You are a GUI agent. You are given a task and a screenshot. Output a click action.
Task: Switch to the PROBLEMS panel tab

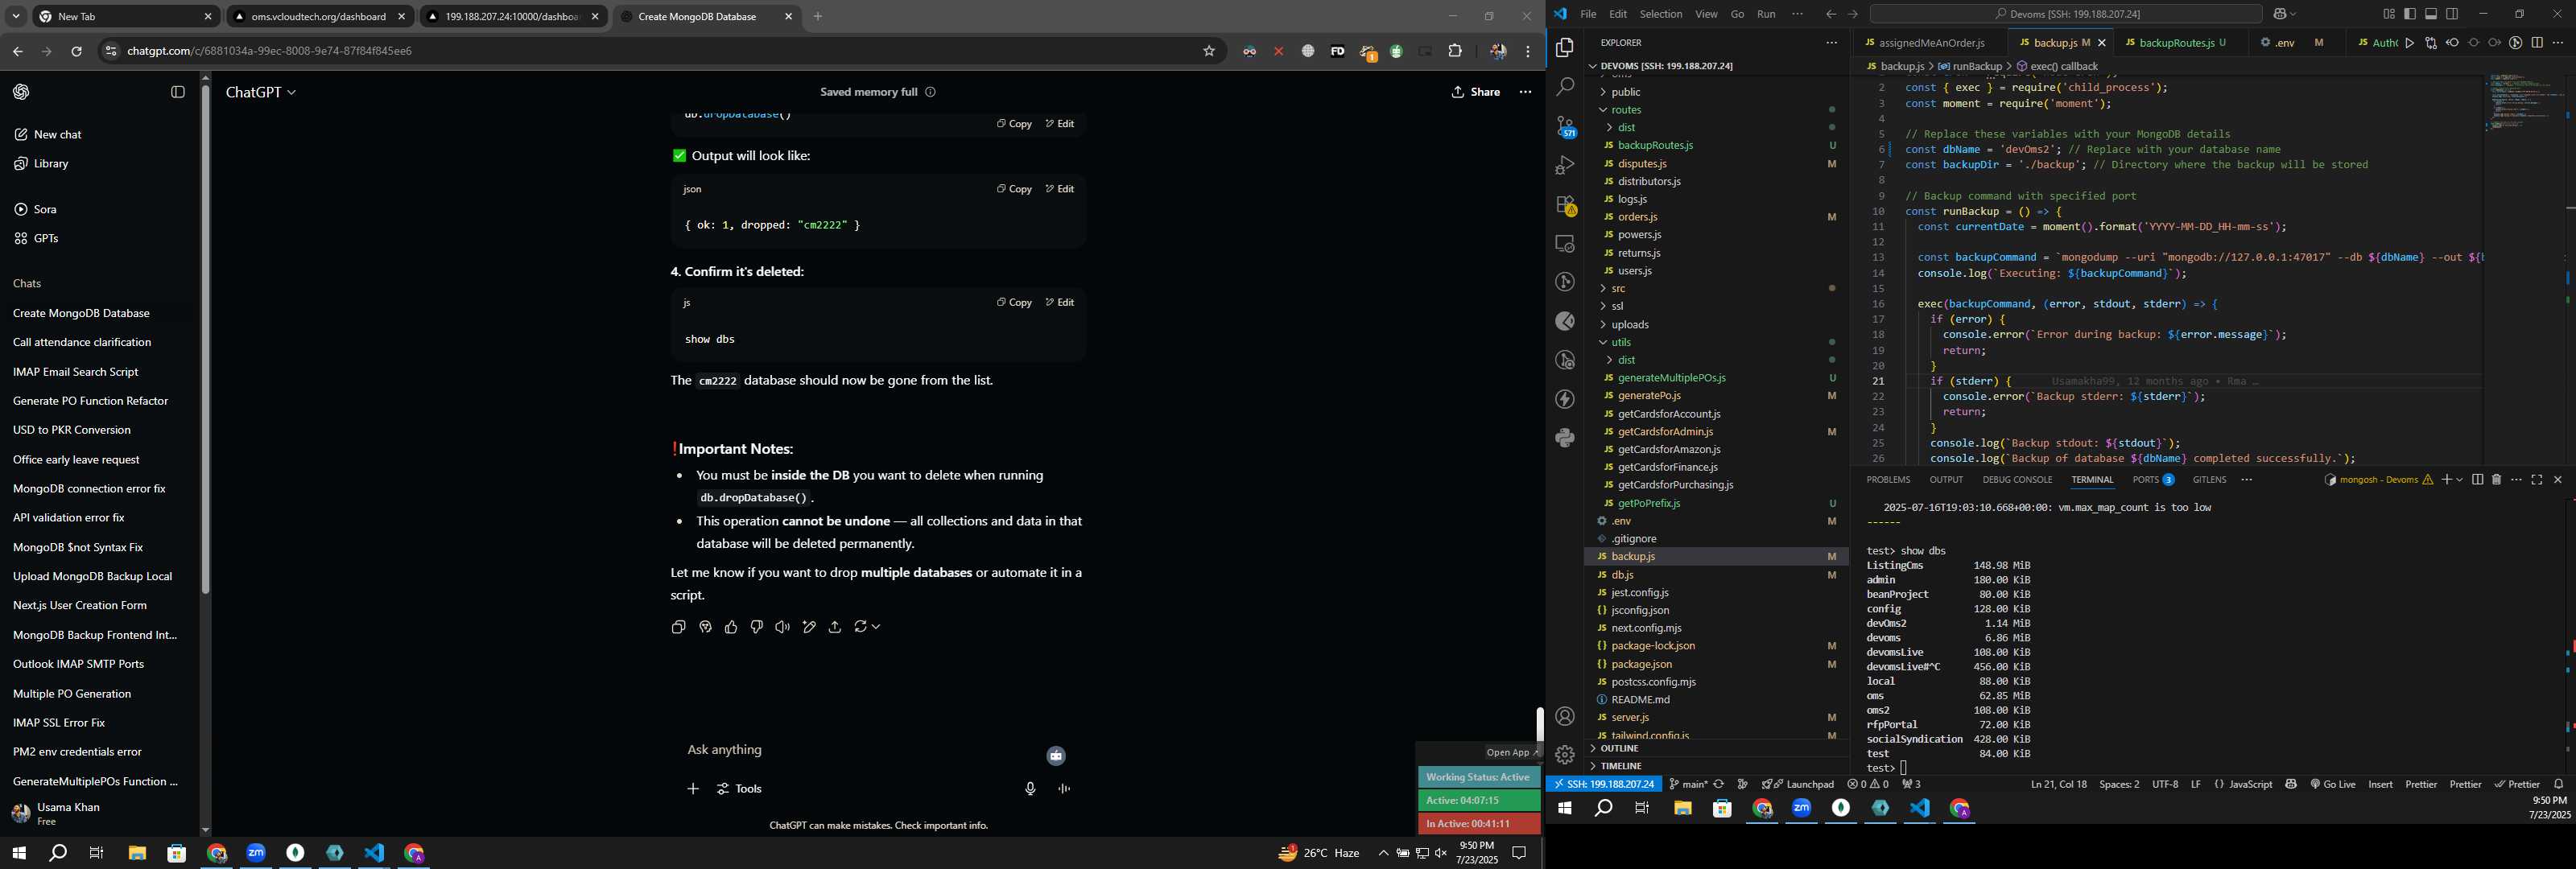pyautogui.click(x=1888, y=480)
